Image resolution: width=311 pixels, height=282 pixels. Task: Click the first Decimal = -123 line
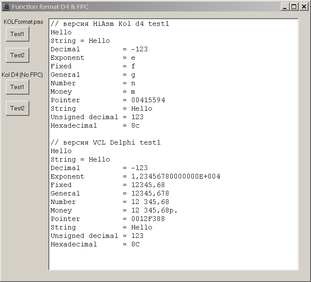[x=99, y=49]
